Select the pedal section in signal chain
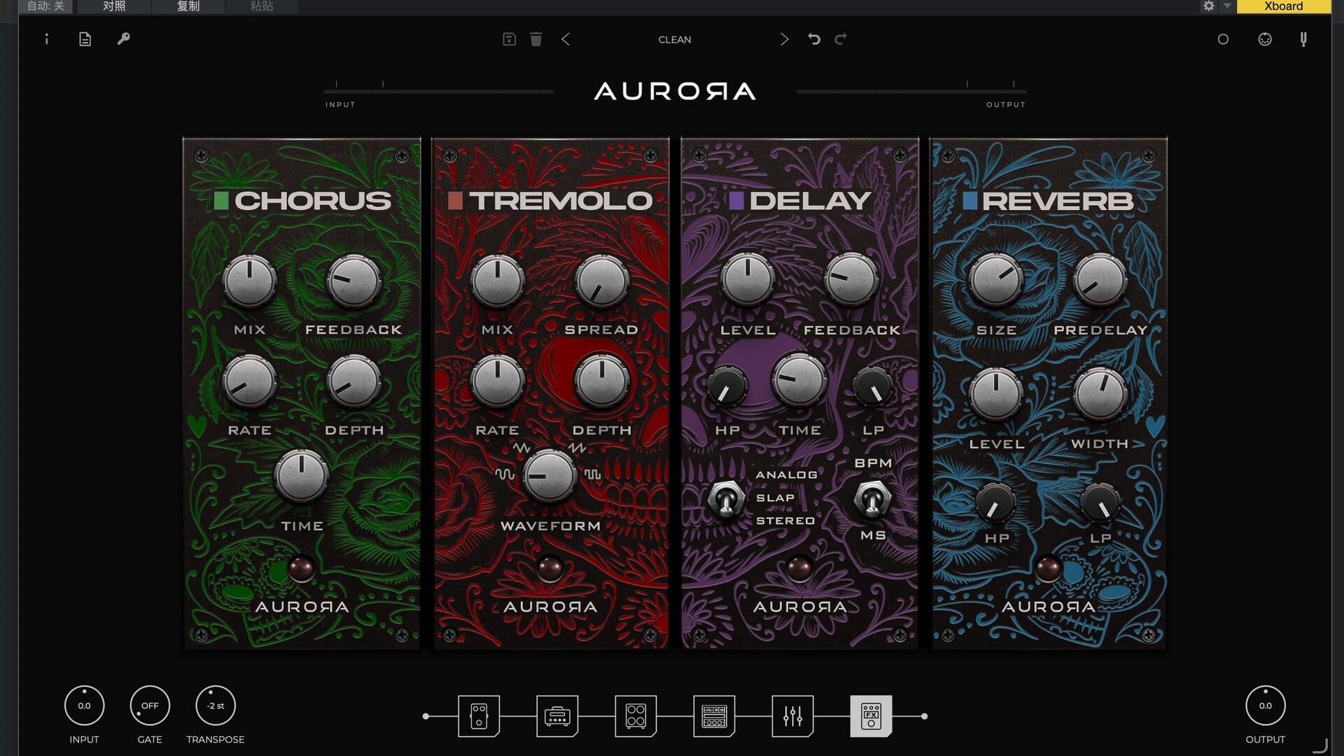Image resolution: width=1344 pixels, height=756 pixels. coord(479,716)
